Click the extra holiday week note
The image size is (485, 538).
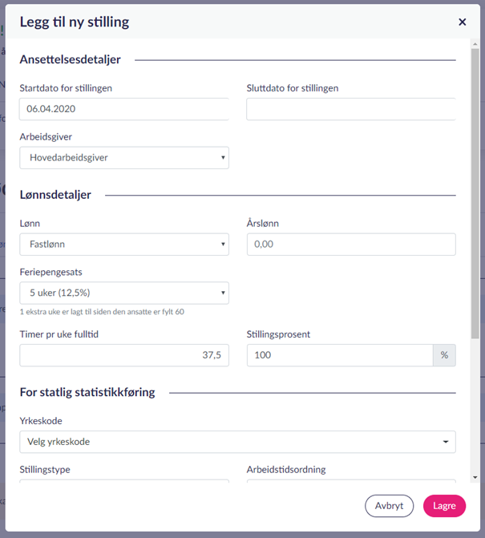point(102,312)
